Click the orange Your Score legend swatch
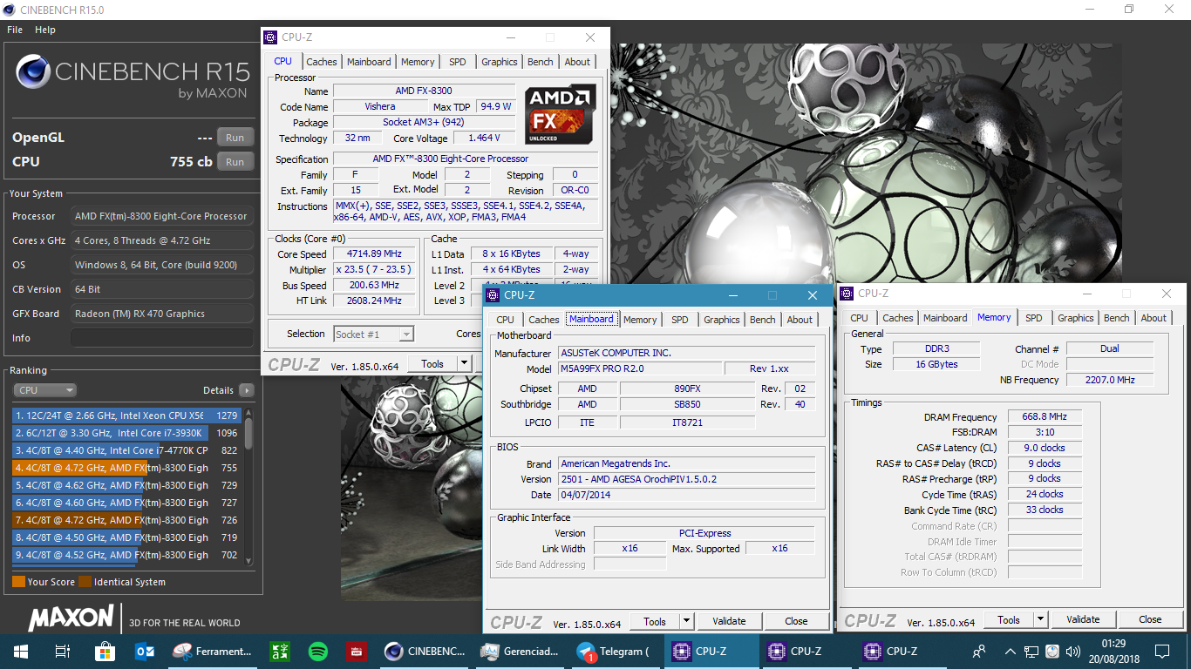 [18, 582]
